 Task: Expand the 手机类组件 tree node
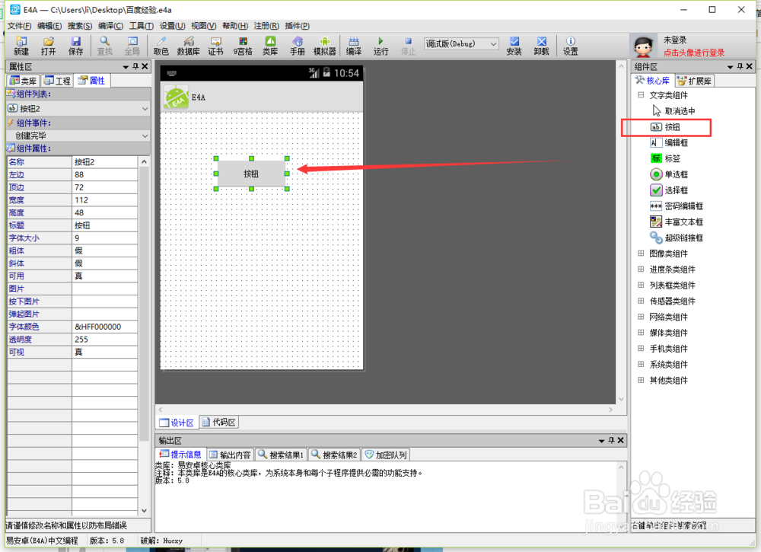(641, 349)
